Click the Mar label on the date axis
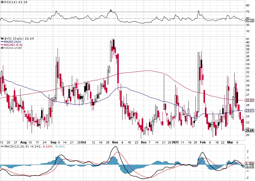 pos(230,142)
